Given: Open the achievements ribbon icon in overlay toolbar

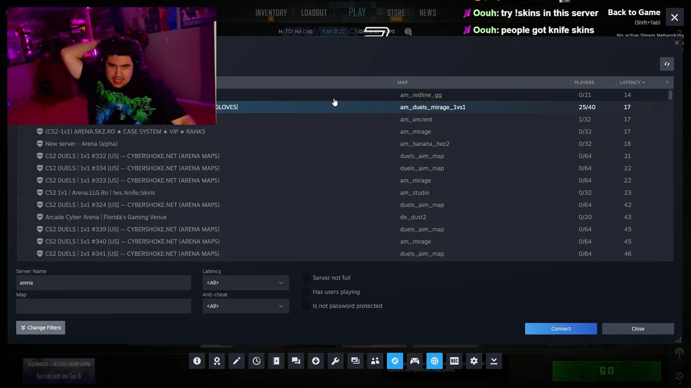Looking at the screenshot, I should [217, 361].
